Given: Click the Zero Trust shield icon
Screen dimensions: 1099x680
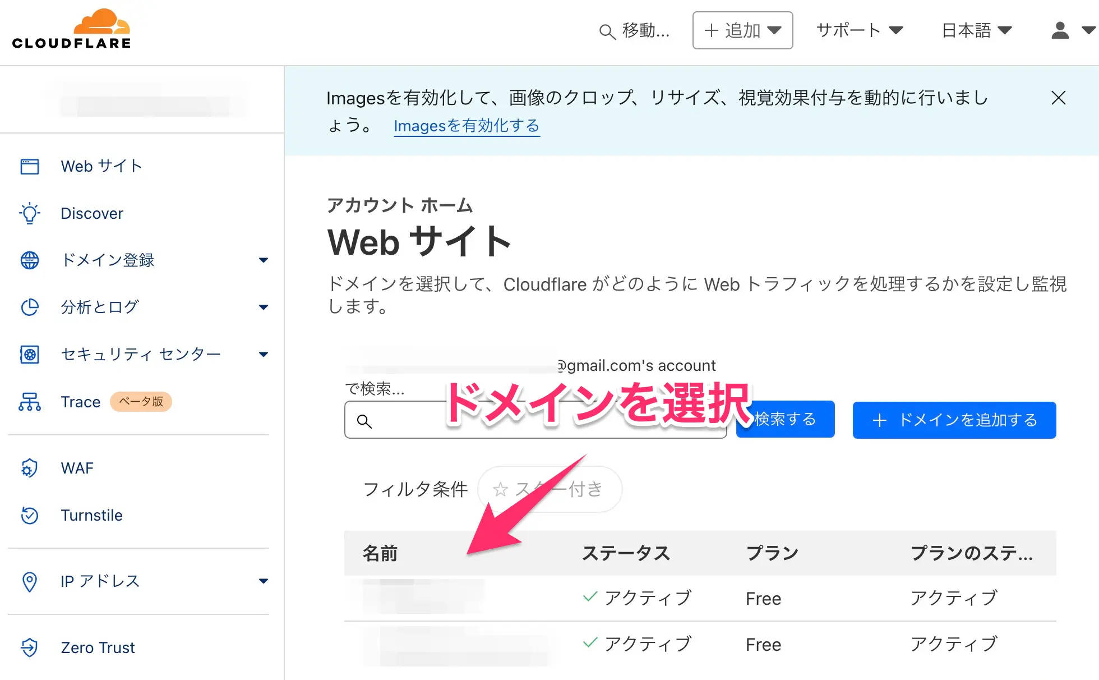Looking at the screenshot, I should pyautogui.click(x=30, y=647).
